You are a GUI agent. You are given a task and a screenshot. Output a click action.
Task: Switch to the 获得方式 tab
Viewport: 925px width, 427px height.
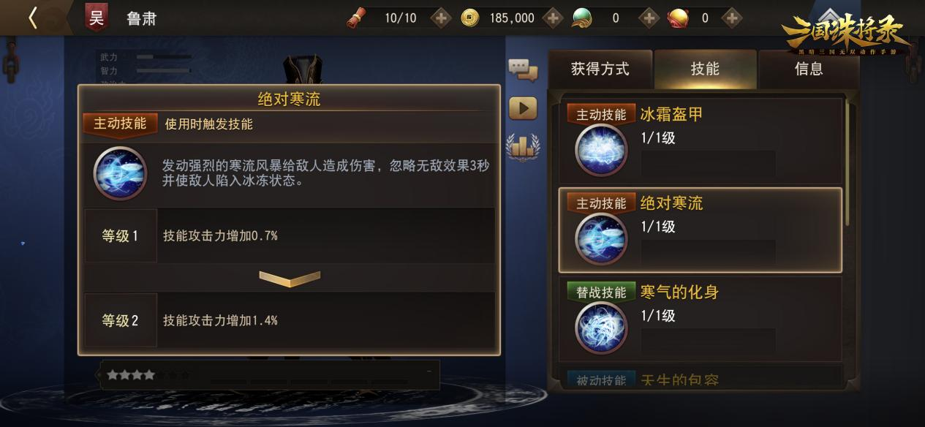[600, 69]
